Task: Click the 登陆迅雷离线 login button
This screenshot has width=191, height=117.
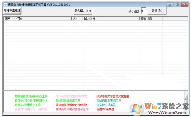Action: tap(12, 11)
